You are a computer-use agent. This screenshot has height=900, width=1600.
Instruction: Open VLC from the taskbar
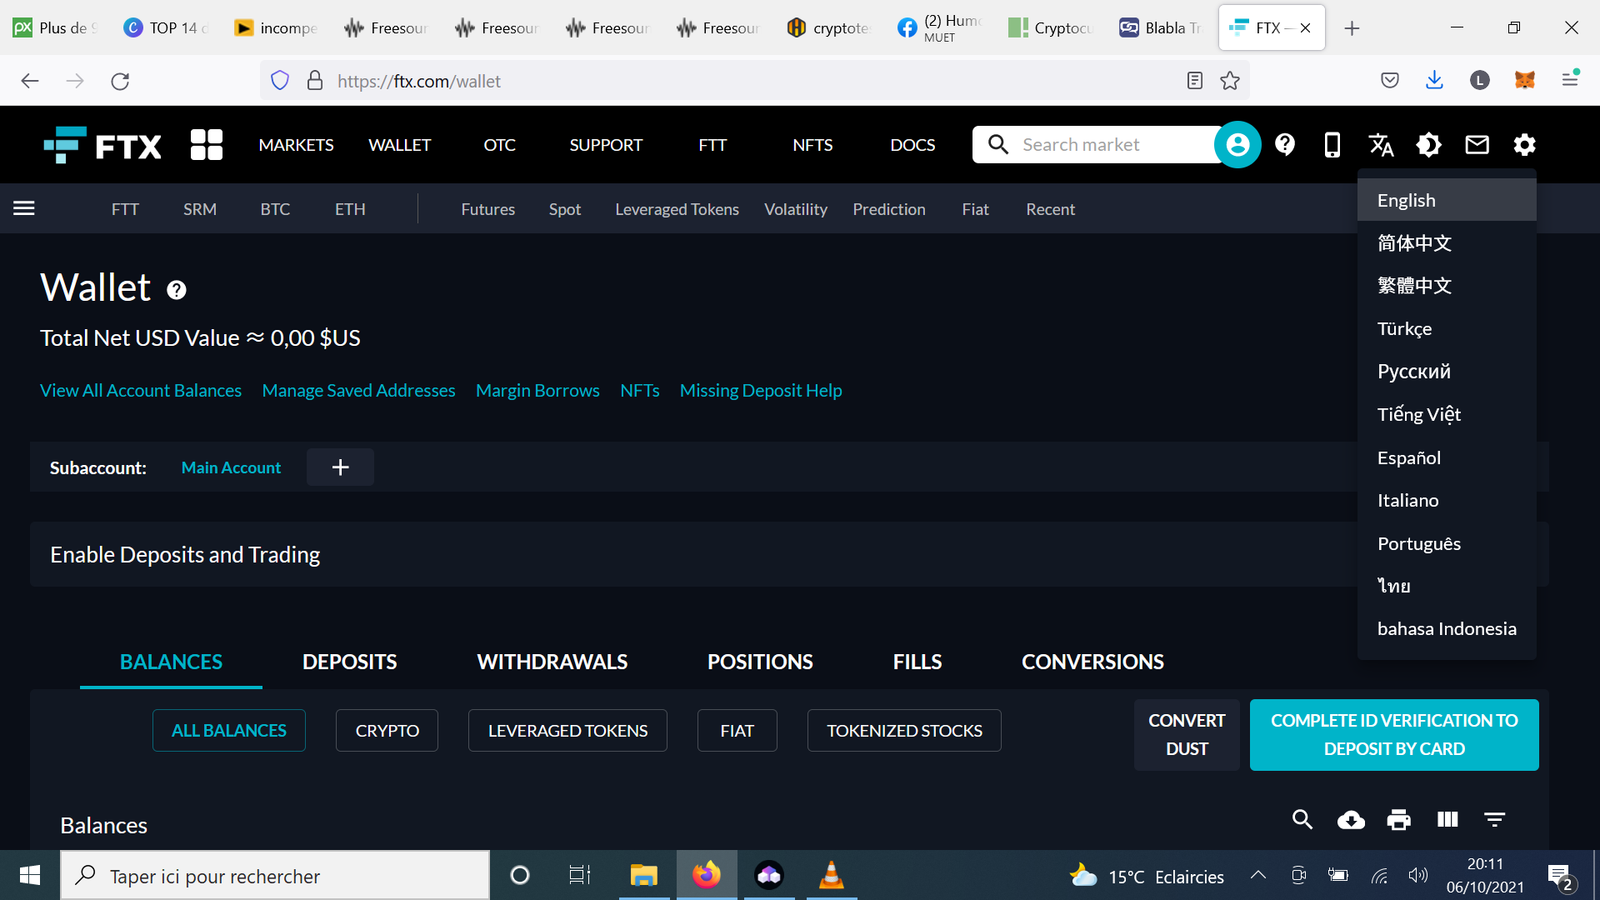[832, 875]
